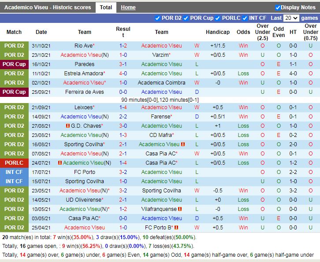The width and height of the screenshot is (320, 262).
Task: Click red card icon in 24/07/21 PORLC row
Action: click(60, 163)
